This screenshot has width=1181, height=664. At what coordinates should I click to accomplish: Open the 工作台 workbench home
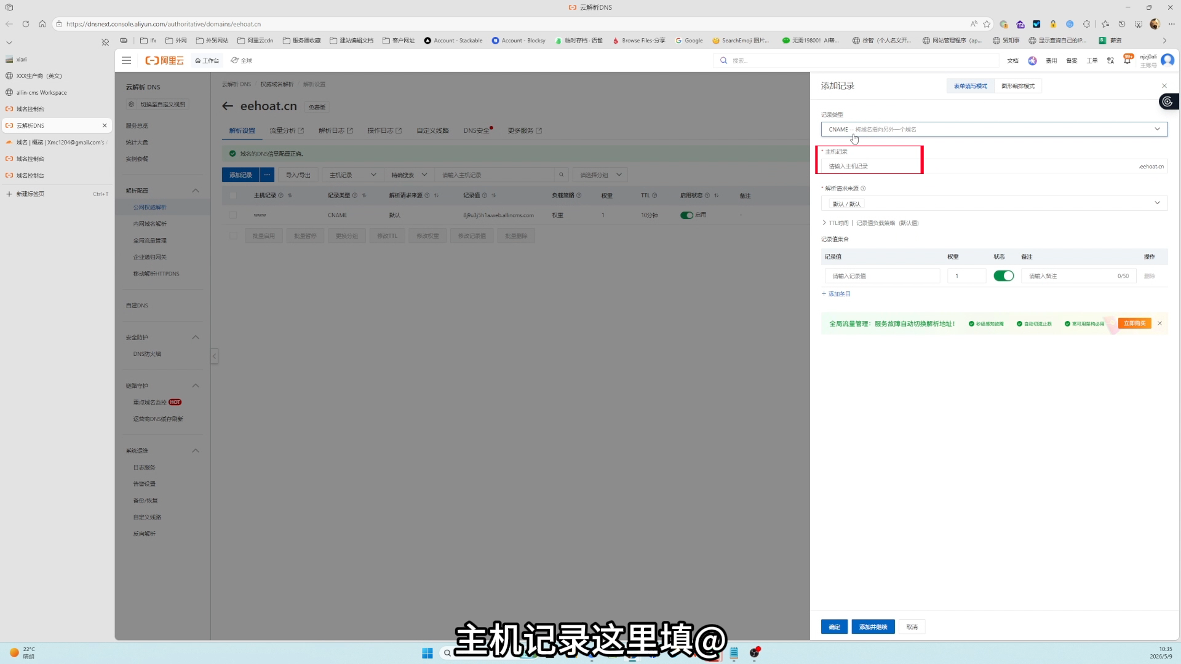207,60
